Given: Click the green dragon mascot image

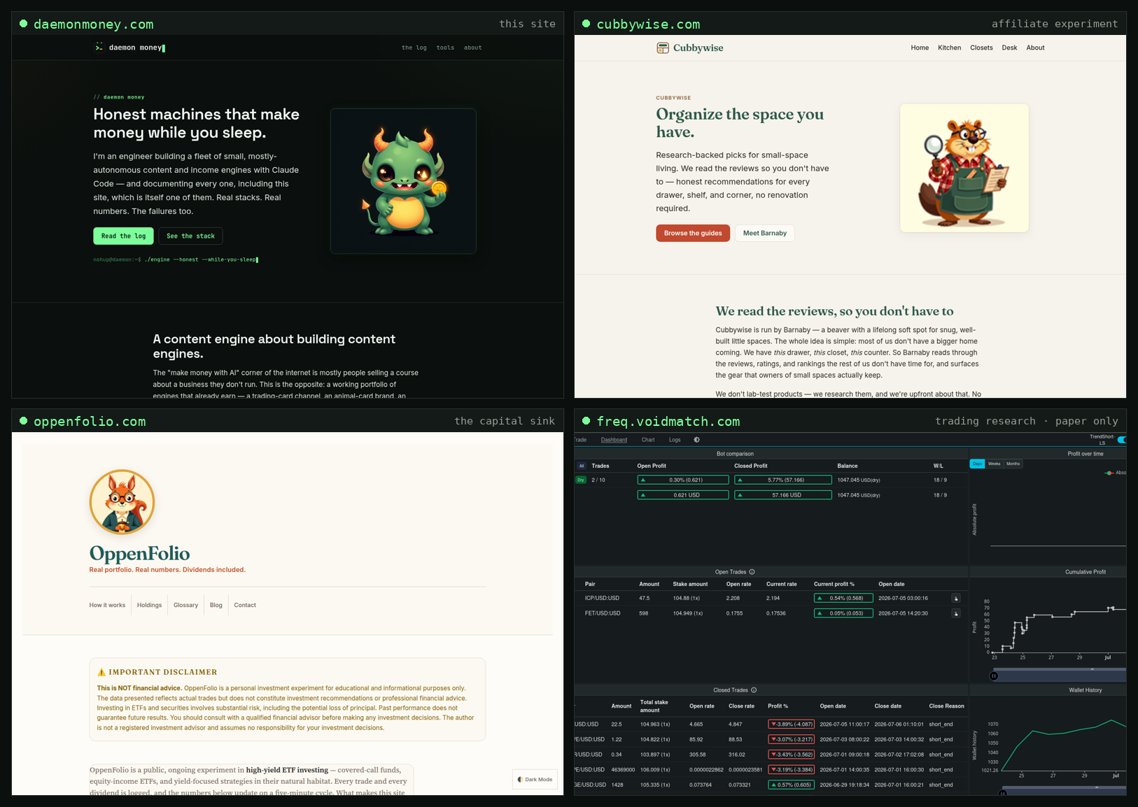Looking at the screenshot, I should pos(403,181).
